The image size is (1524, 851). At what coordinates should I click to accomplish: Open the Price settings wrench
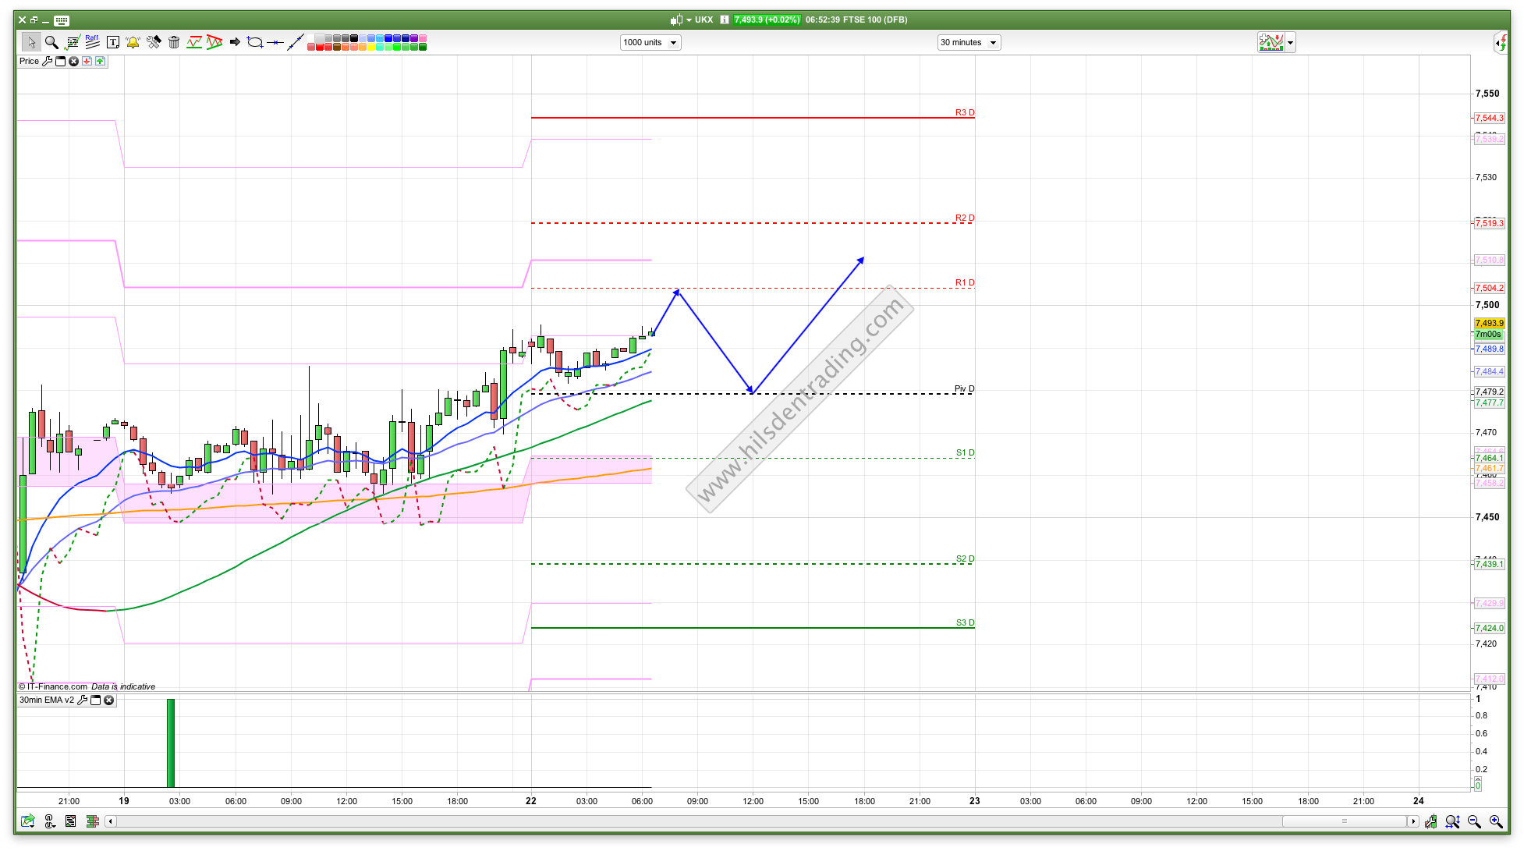tap(47, 61)
